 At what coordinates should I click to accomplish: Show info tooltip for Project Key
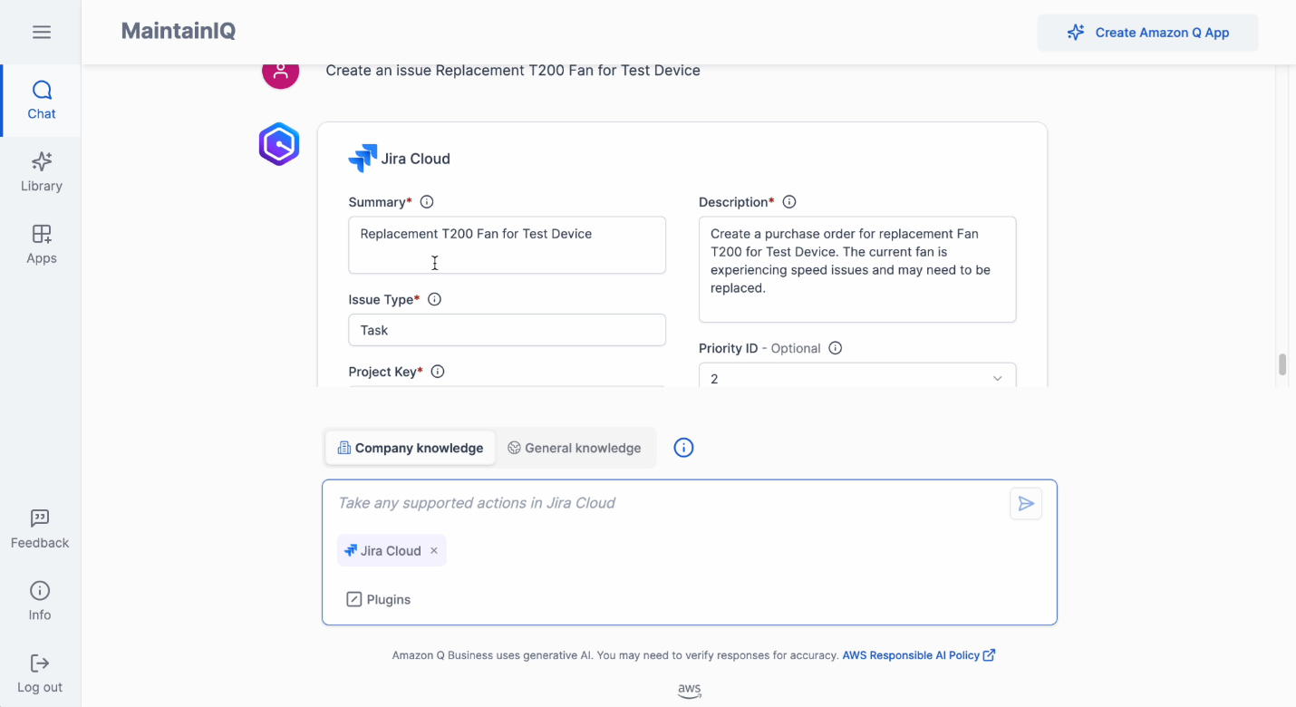tap(438, 372)
